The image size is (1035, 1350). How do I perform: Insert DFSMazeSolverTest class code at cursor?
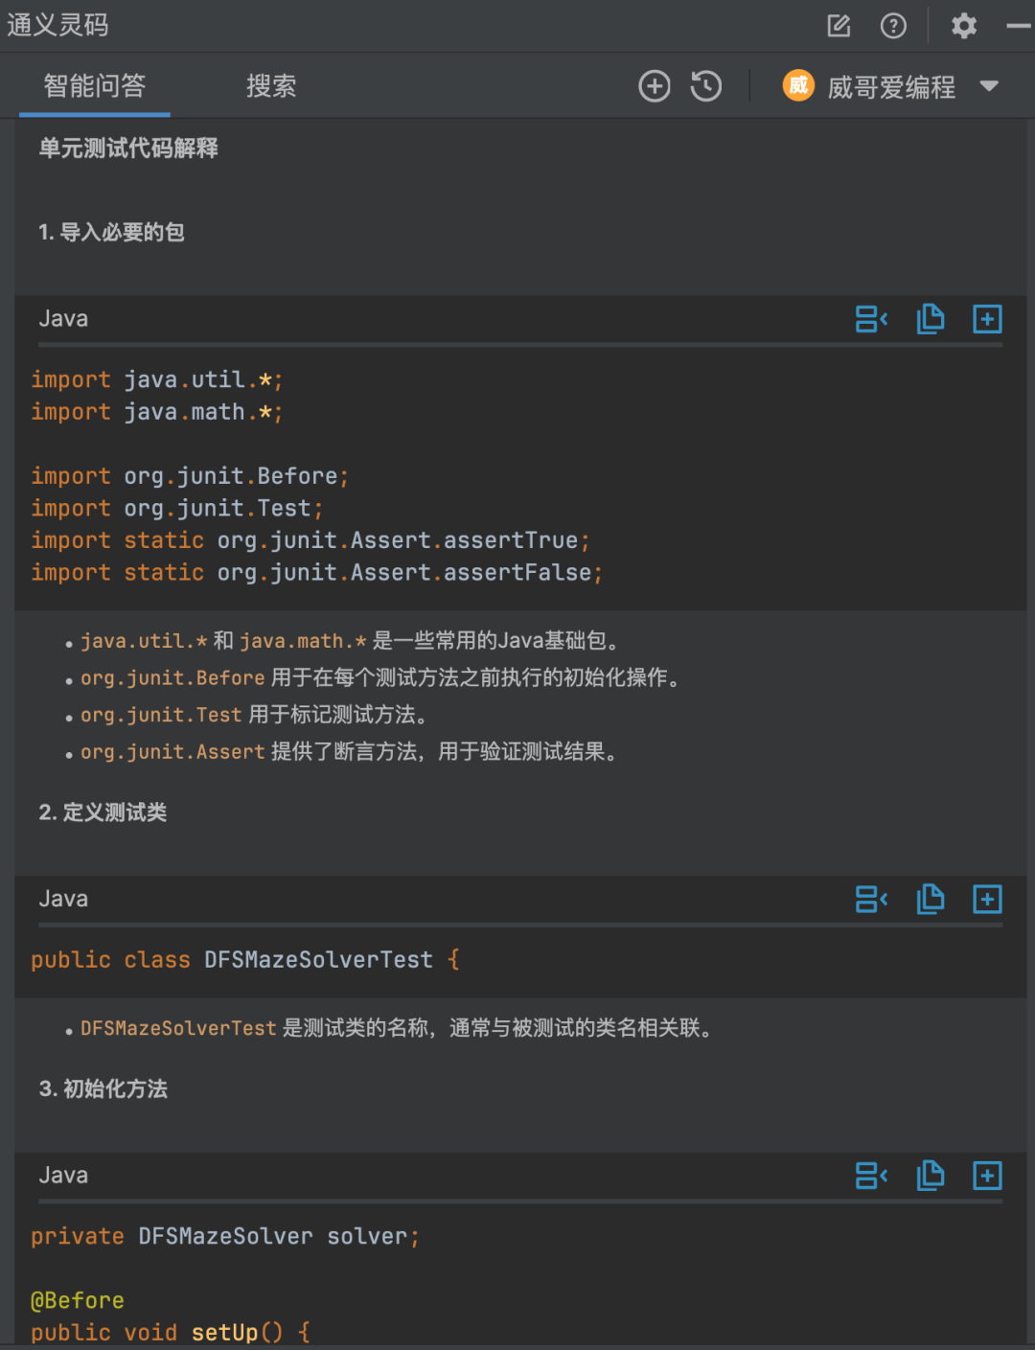[871, 900]
